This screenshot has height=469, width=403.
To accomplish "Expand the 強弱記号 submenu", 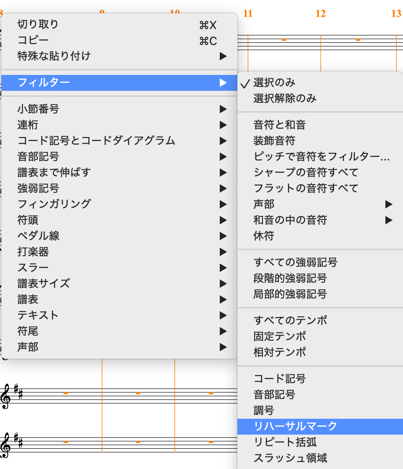I will point(38,188).
